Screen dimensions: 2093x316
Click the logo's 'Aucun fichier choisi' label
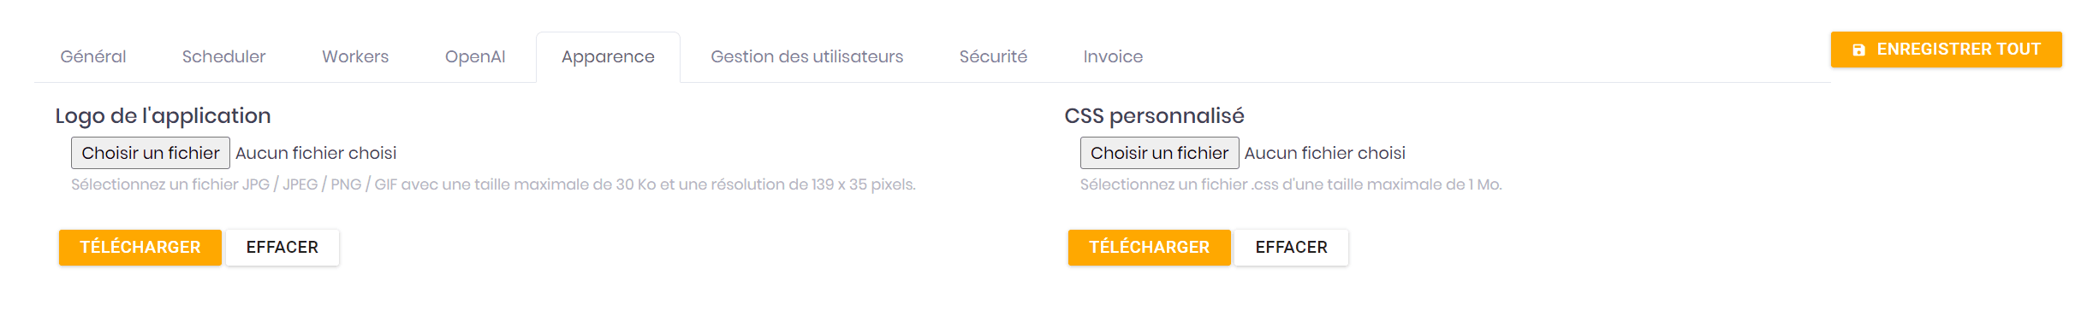(x=316, y=153)
